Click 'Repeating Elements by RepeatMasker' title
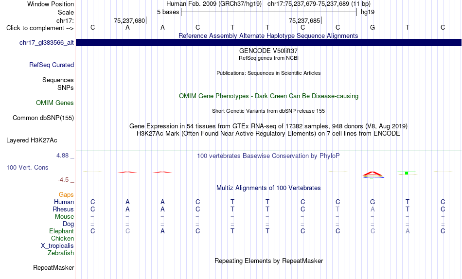462x279 pixels. [x=269, y=261]
